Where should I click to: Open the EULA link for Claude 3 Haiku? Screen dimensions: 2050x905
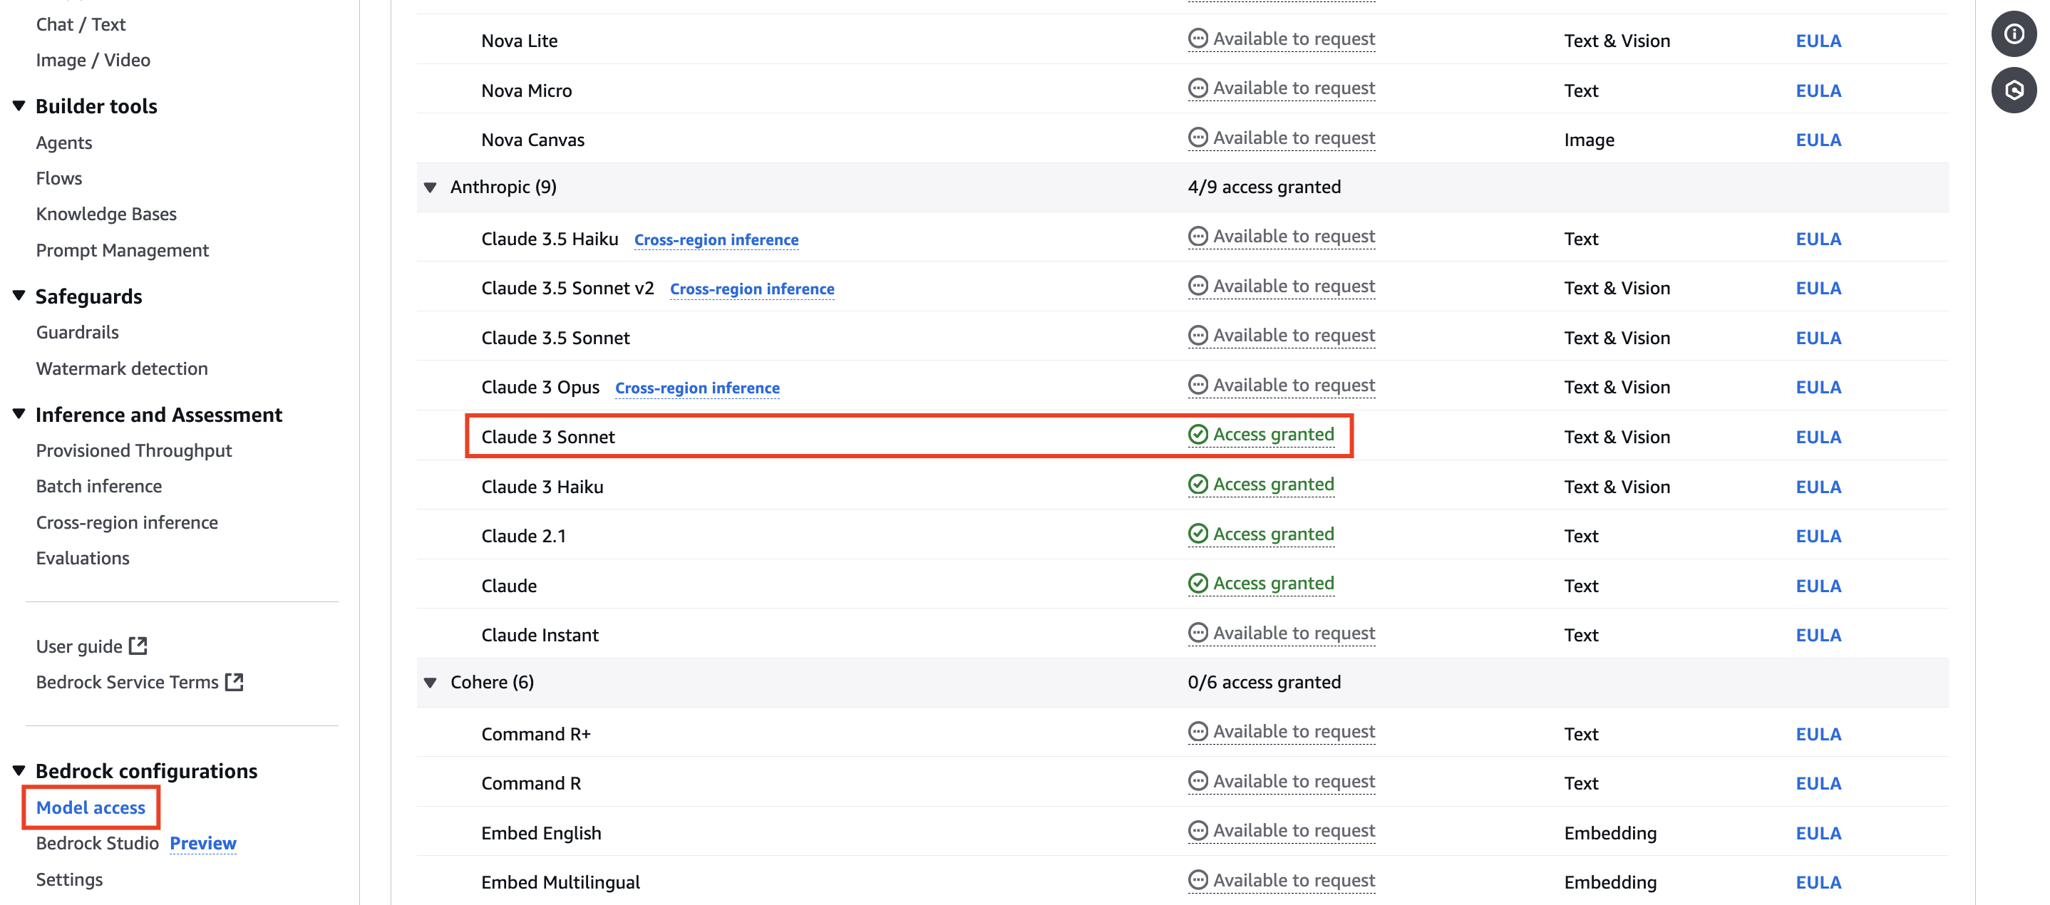coord(1818,487)
